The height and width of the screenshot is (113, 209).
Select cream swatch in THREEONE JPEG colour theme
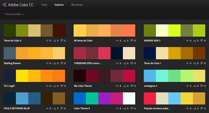click(x=129, y=53)
